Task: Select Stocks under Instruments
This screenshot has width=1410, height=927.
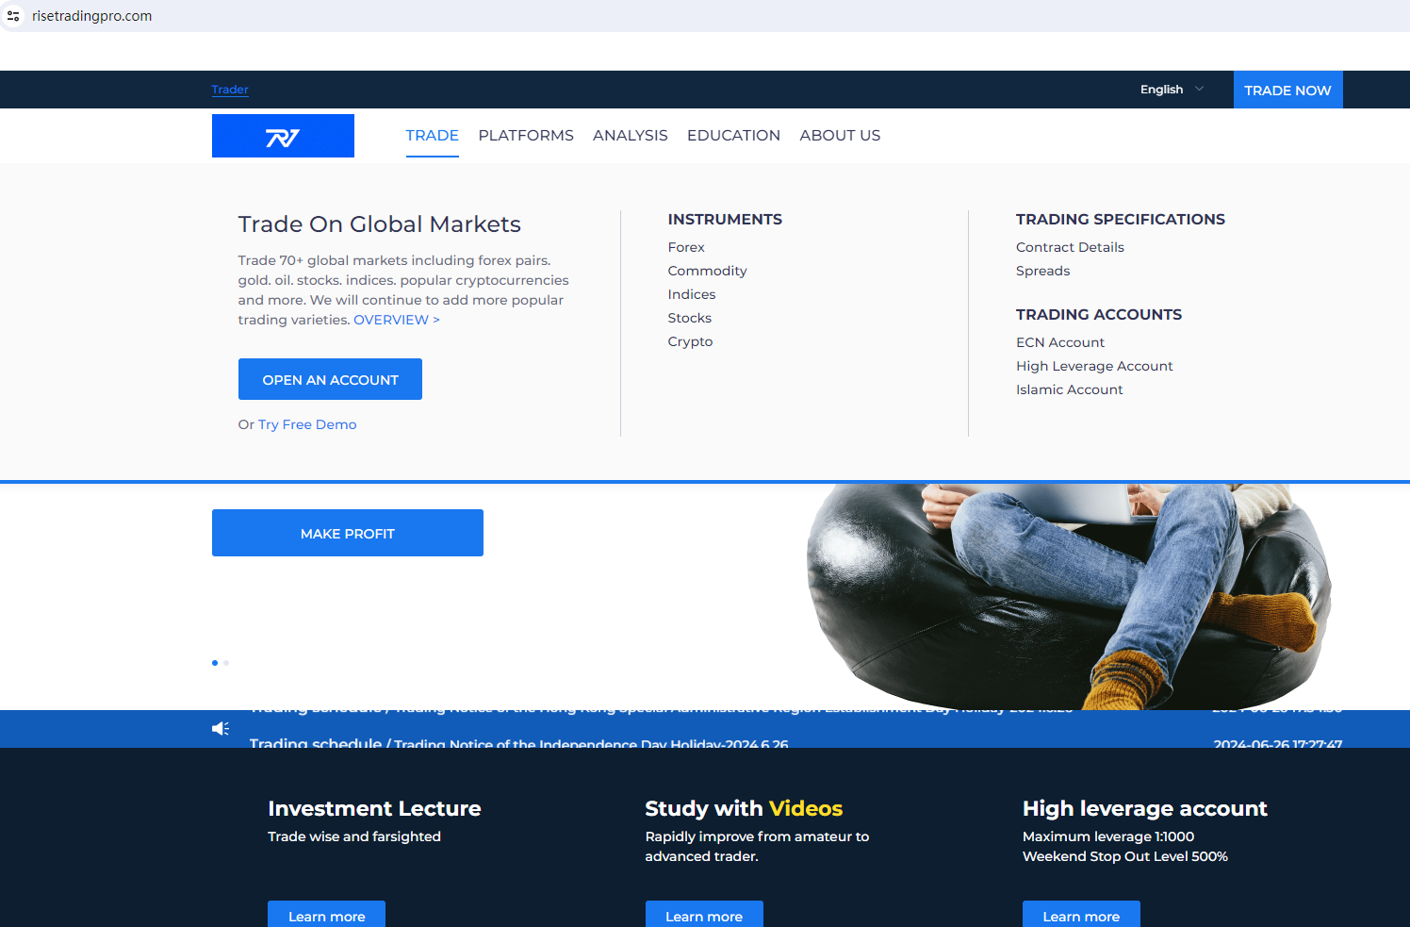Action: 690,318
